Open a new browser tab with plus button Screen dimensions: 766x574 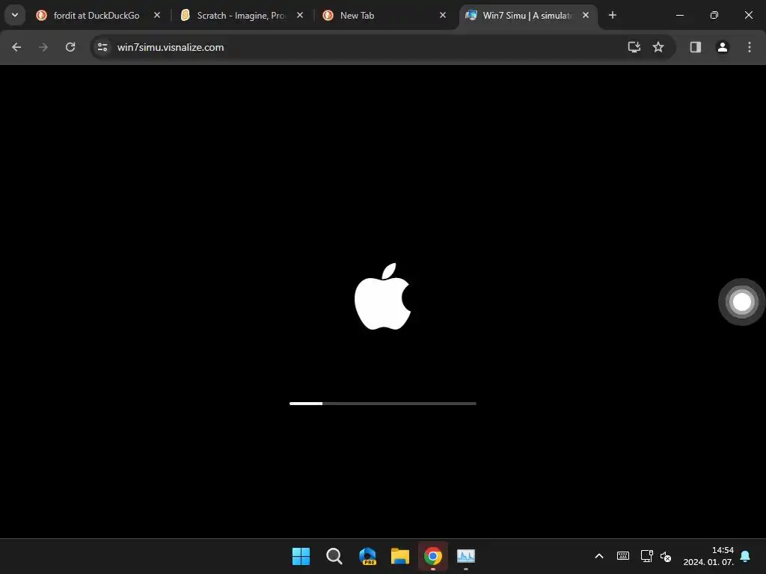(x=613, y=16)
